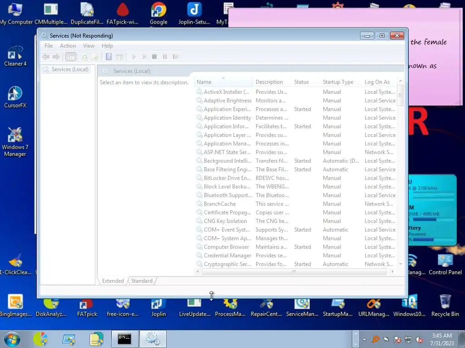Click the Restart Service icon
465x348 pixels.
click(x=175, y=57)
